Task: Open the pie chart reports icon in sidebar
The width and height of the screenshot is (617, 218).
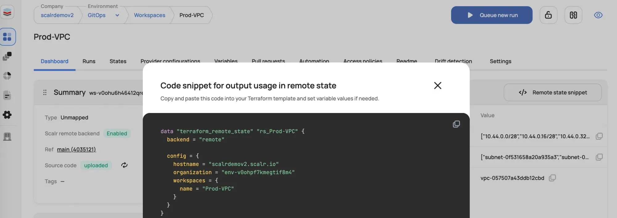Action: [7, 76]
